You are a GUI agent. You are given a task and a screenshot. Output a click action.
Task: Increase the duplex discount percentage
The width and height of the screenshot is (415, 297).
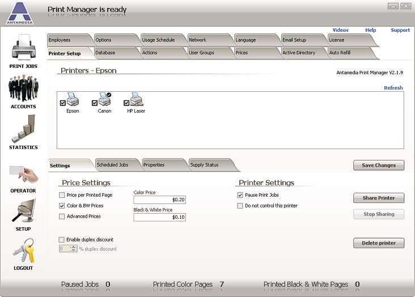click(x=74, y=247)
